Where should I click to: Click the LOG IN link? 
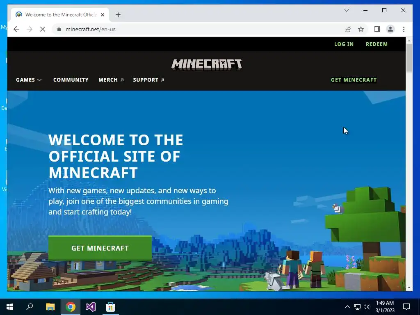344,44
